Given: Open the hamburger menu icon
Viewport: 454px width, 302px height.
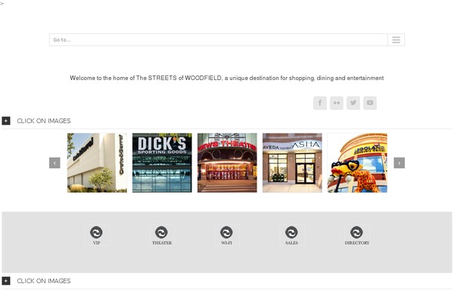Looking at the screenshot, I should (396, 40).
